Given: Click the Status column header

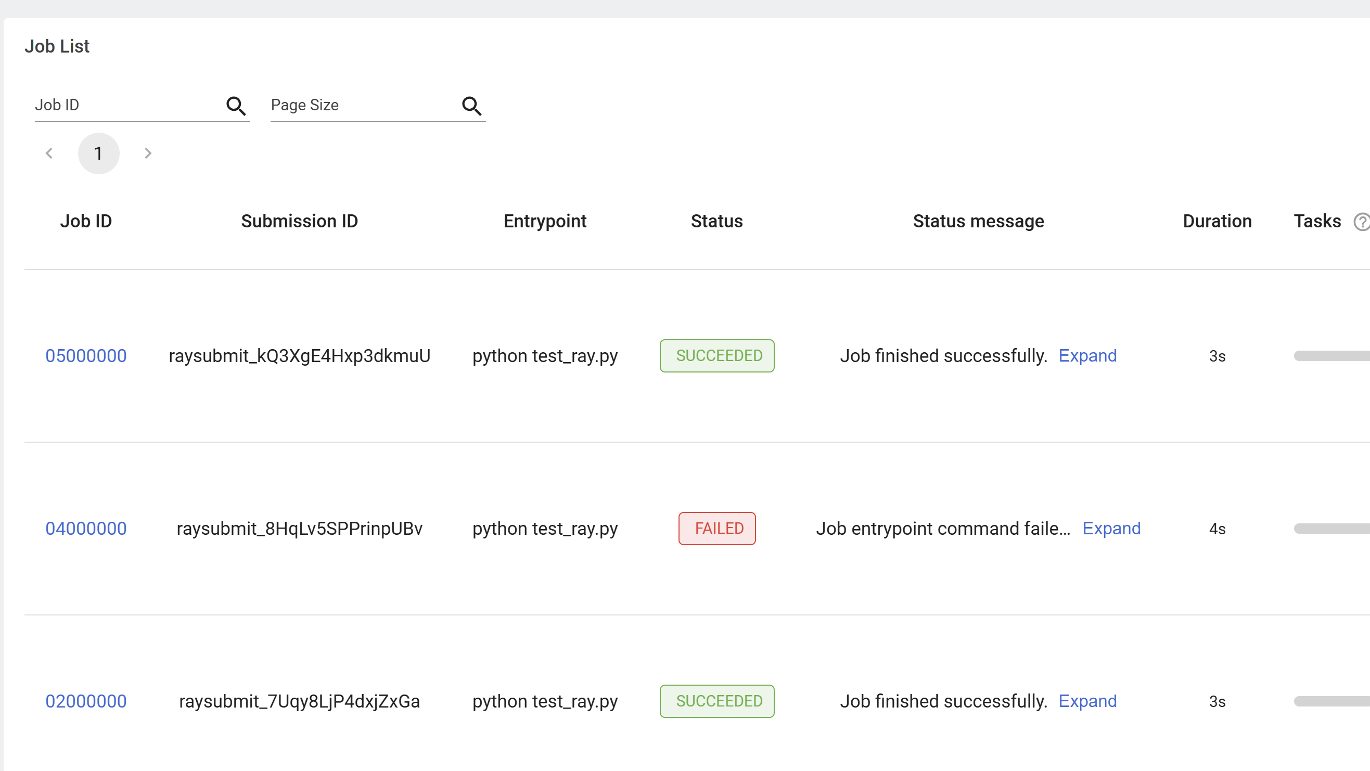Looking at the screenshot, I should (716, 221).
